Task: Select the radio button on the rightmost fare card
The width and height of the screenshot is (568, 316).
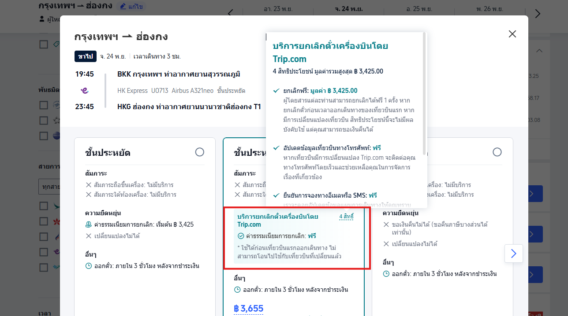Action: [x=497, y=152]
